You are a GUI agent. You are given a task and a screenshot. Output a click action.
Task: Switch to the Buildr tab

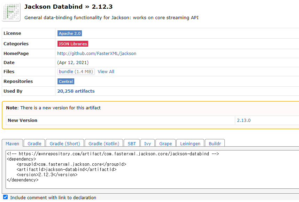(215, 143)
